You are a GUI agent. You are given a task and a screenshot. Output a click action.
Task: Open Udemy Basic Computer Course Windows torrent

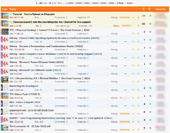click(x=55, y=54)
